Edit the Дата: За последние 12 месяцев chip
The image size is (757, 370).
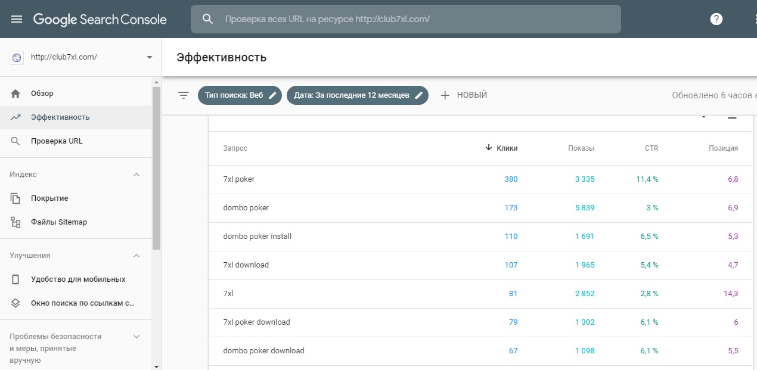[x=358, y=95]
